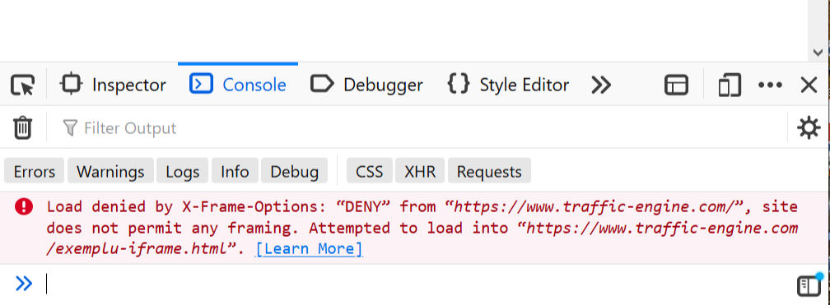Image resolution: width=830 pixels, height=305 pixels.
Task: Toggle the Warnings filter
Action: coord(110,172)
